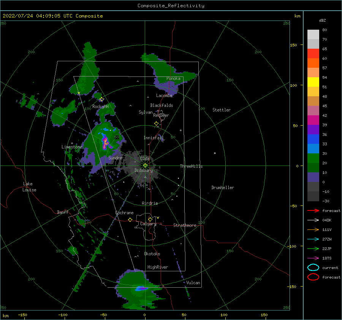The width and height of the screenshot is (342, 320).
Task: Click the yellow diamond marker near Cochrane
Action: (130, 220)
